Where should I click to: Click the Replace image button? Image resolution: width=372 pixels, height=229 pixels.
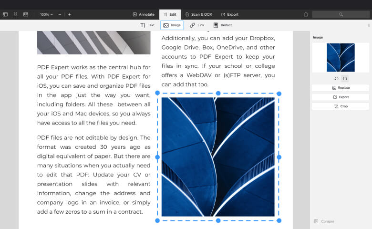341,88
